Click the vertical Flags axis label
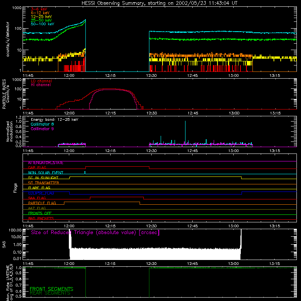This screenshot has height=301, width=301. click(15, 188)
